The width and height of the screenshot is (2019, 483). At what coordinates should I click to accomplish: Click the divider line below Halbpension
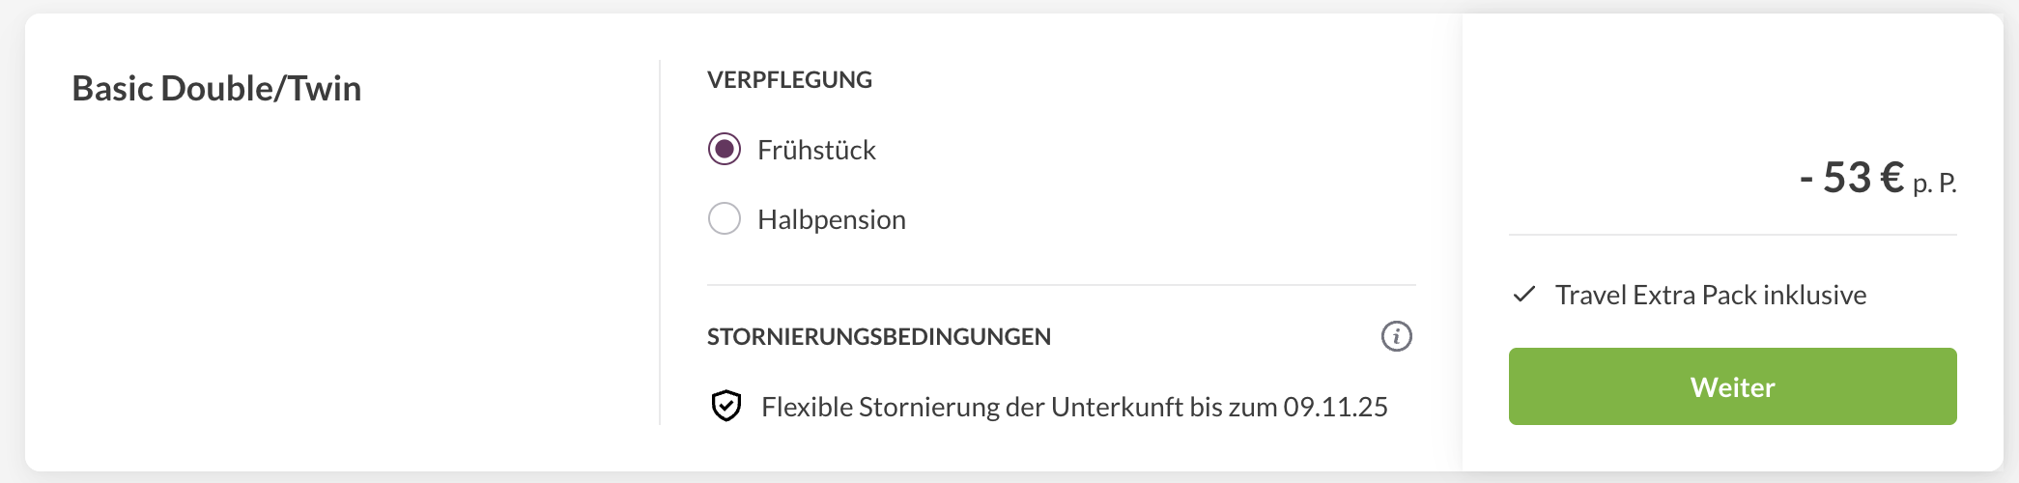coord(1061,285)
